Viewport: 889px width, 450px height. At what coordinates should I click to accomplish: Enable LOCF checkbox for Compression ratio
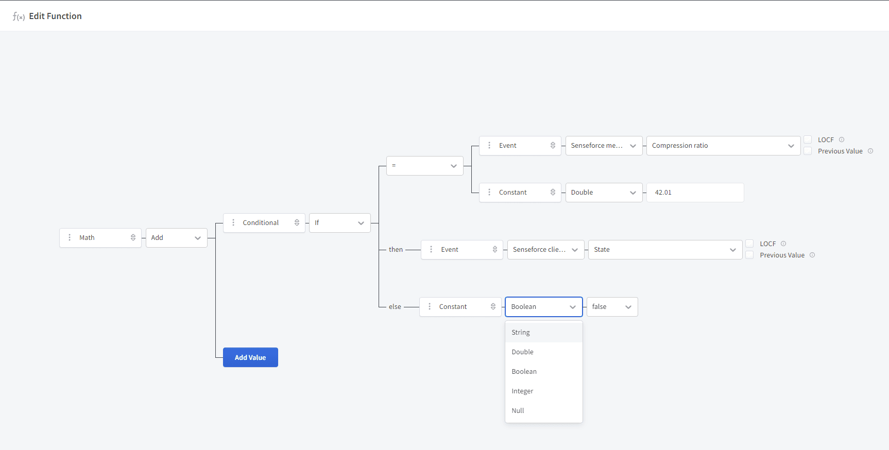pos(808,140)
